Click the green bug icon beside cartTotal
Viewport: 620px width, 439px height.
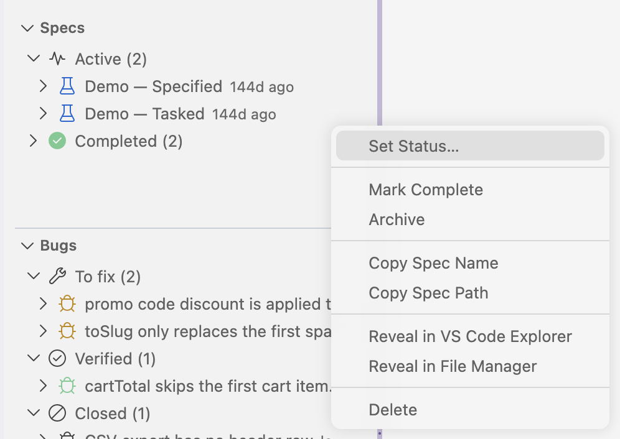click(67, 386)
